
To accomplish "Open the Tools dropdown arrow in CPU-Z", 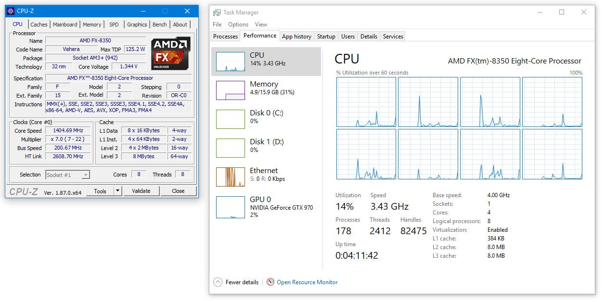I will (x=117, y=191).
